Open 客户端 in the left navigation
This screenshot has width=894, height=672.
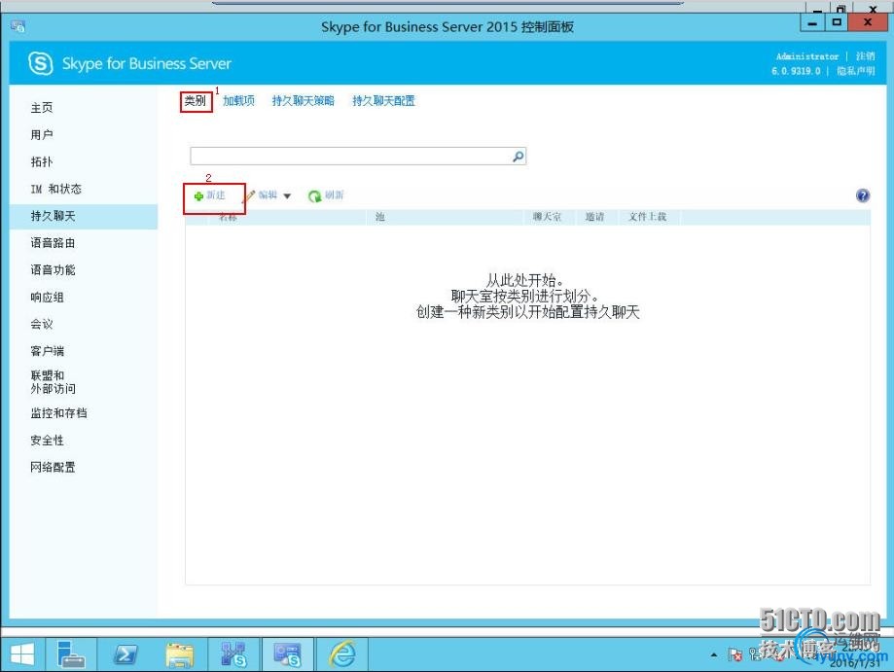pyautogui.click(x=47, y=351)
